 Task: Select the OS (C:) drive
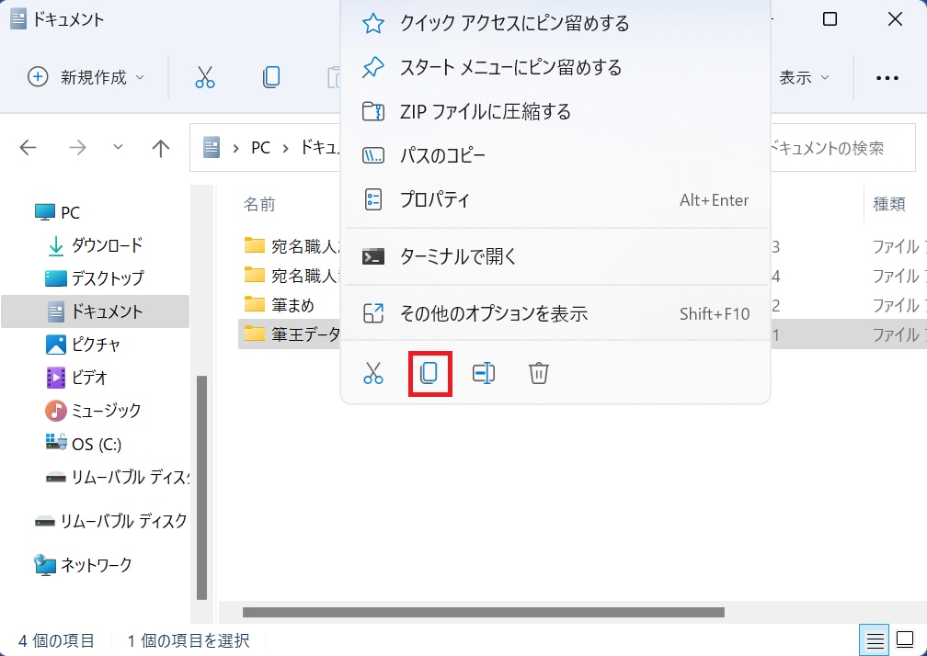click(84, 444)
